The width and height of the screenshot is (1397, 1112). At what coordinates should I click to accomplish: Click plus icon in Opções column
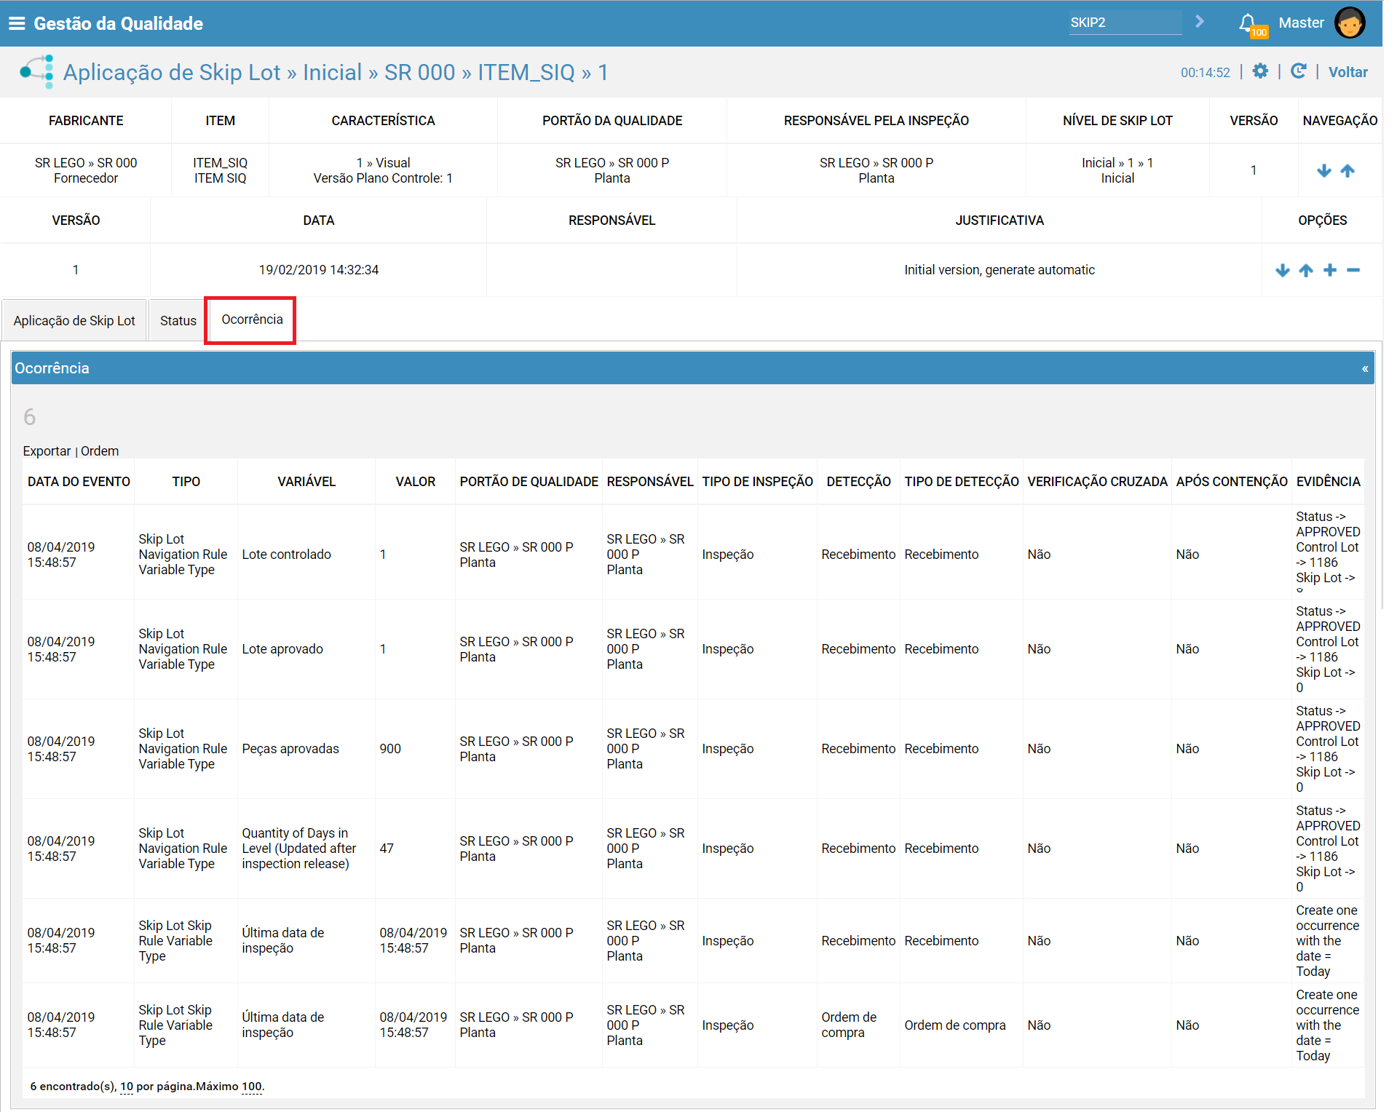[1330, 271]
